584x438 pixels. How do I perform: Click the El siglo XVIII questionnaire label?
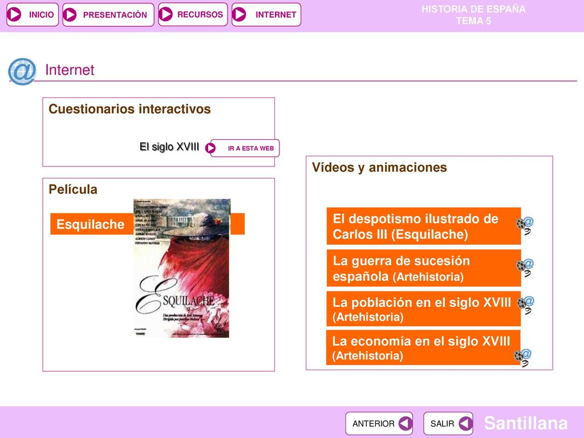pyautogui.click(x=169, y=147)
